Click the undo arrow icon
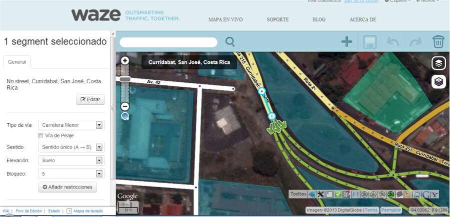Image resolution: width=450 pixels, height=217 pixels. pyautogui.click(x=393, y=42)
